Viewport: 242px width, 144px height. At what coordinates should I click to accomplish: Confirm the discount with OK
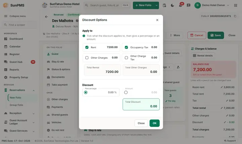[155, 123]
